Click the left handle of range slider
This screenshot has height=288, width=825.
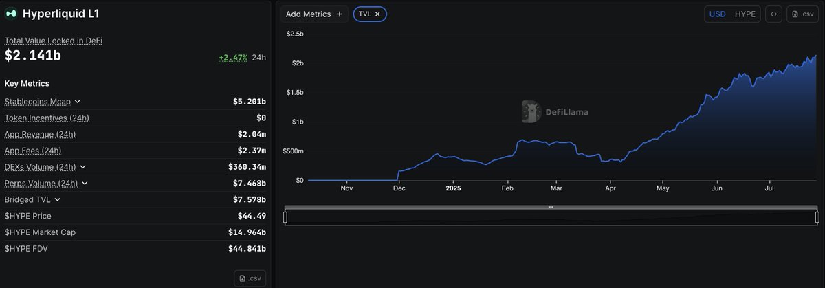click(x=285, y=217)
